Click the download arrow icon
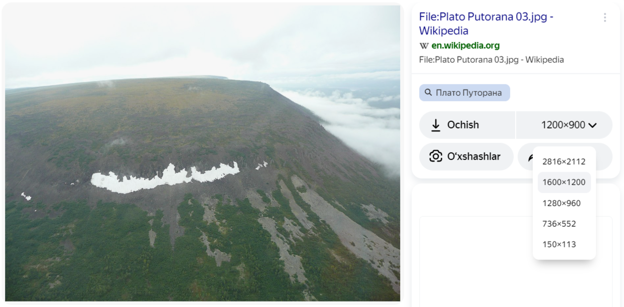Screen dimensions: 624x307 [436, 125]
